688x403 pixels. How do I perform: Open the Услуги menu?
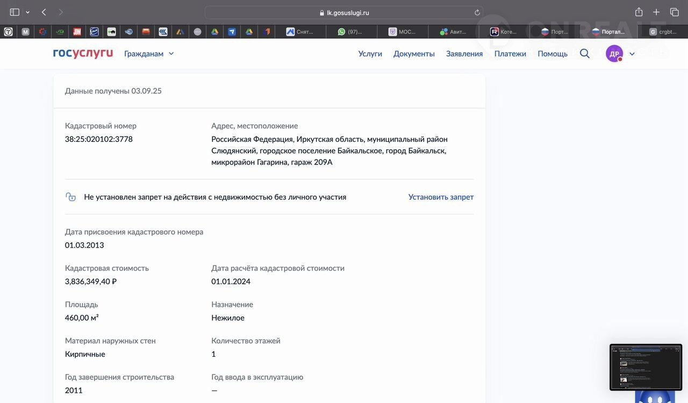pos(370,54)
